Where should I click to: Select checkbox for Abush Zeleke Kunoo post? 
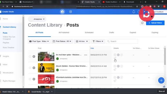(30, 68)
